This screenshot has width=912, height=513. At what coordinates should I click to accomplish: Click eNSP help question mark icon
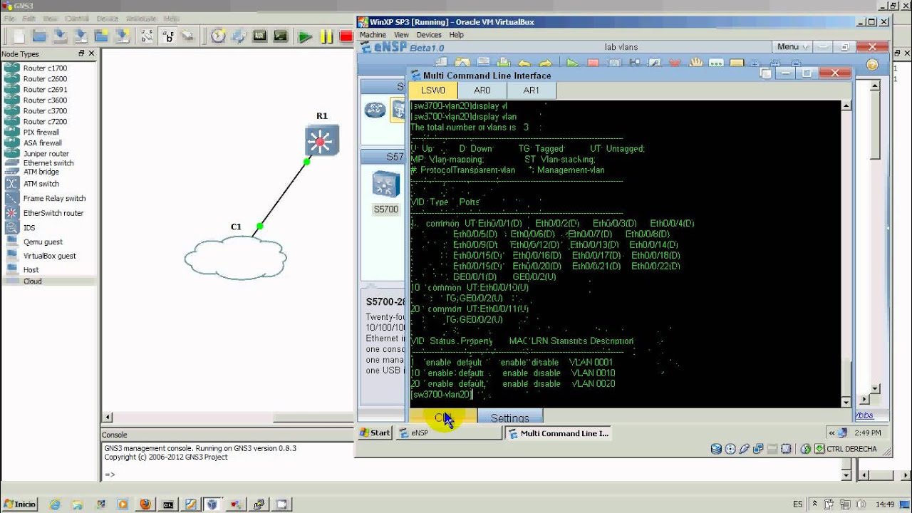872,65
